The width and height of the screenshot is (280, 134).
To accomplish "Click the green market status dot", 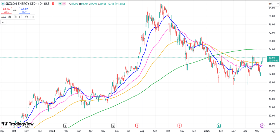I will [x=60, y=4].
